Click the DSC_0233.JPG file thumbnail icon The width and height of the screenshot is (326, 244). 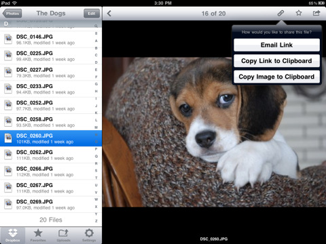pyautogui.click(x=8, y=89)
